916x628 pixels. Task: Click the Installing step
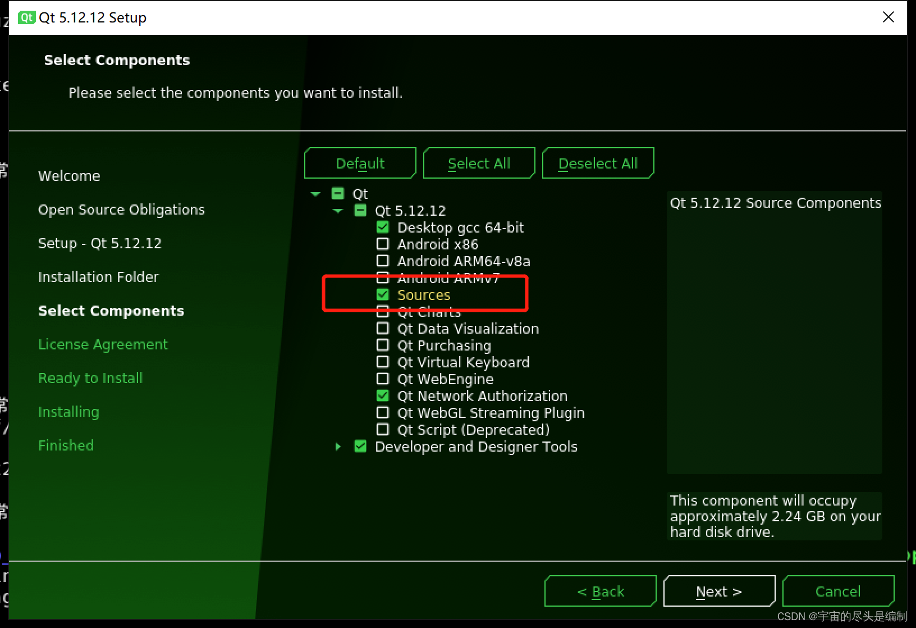[68, 412]
